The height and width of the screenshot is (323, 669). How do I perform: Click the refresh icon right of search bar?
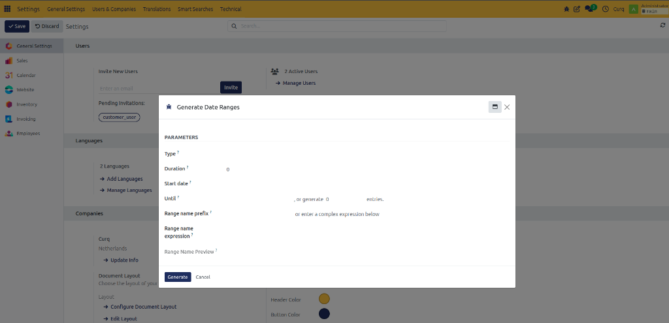pos(662,25)
